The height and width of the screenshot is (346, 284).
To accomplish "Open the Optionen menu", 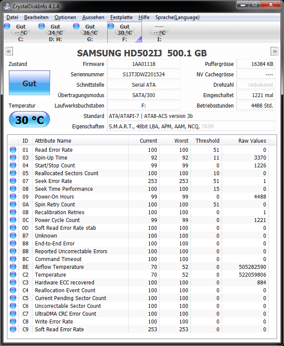I will point(65,17).
